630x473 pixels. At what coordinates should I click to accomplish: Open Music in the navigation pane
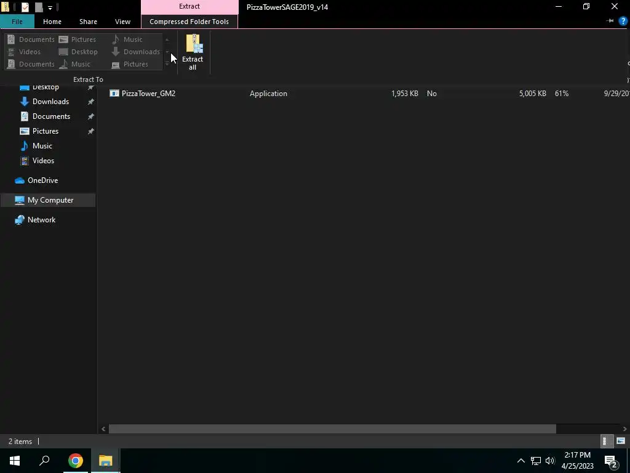coord(42,145)
